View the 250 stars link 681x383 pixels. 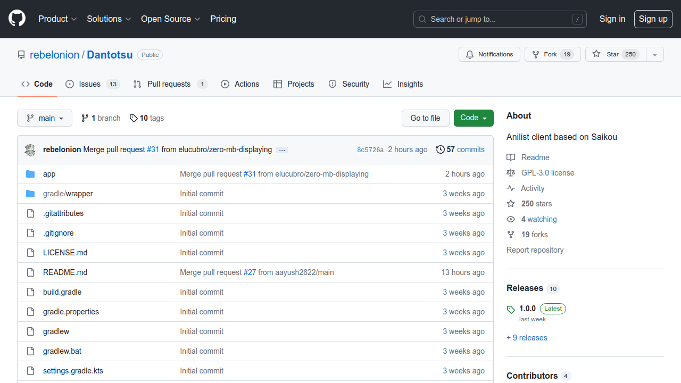tap(529, 204)
